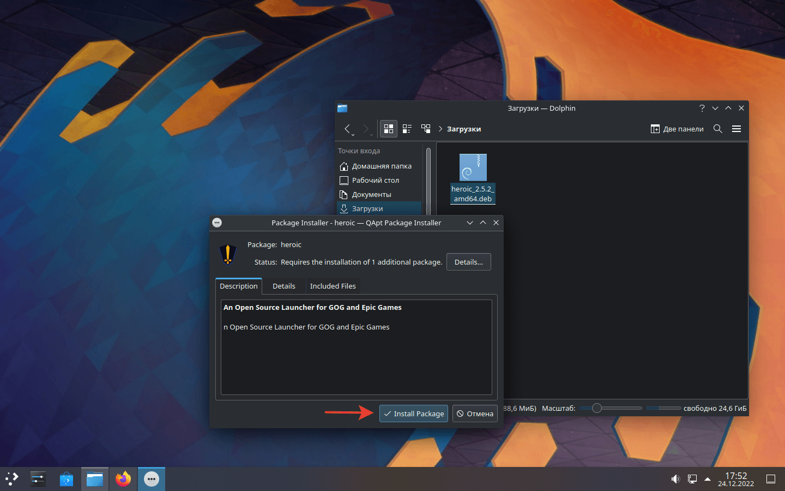Click Загрузки breadcrumb in location bar

pos(464,129)
